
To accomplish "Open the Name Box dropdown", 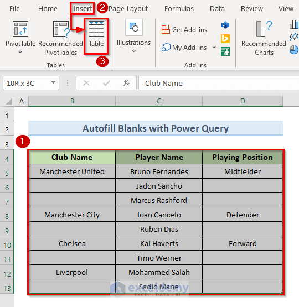I will pos(53,82).
